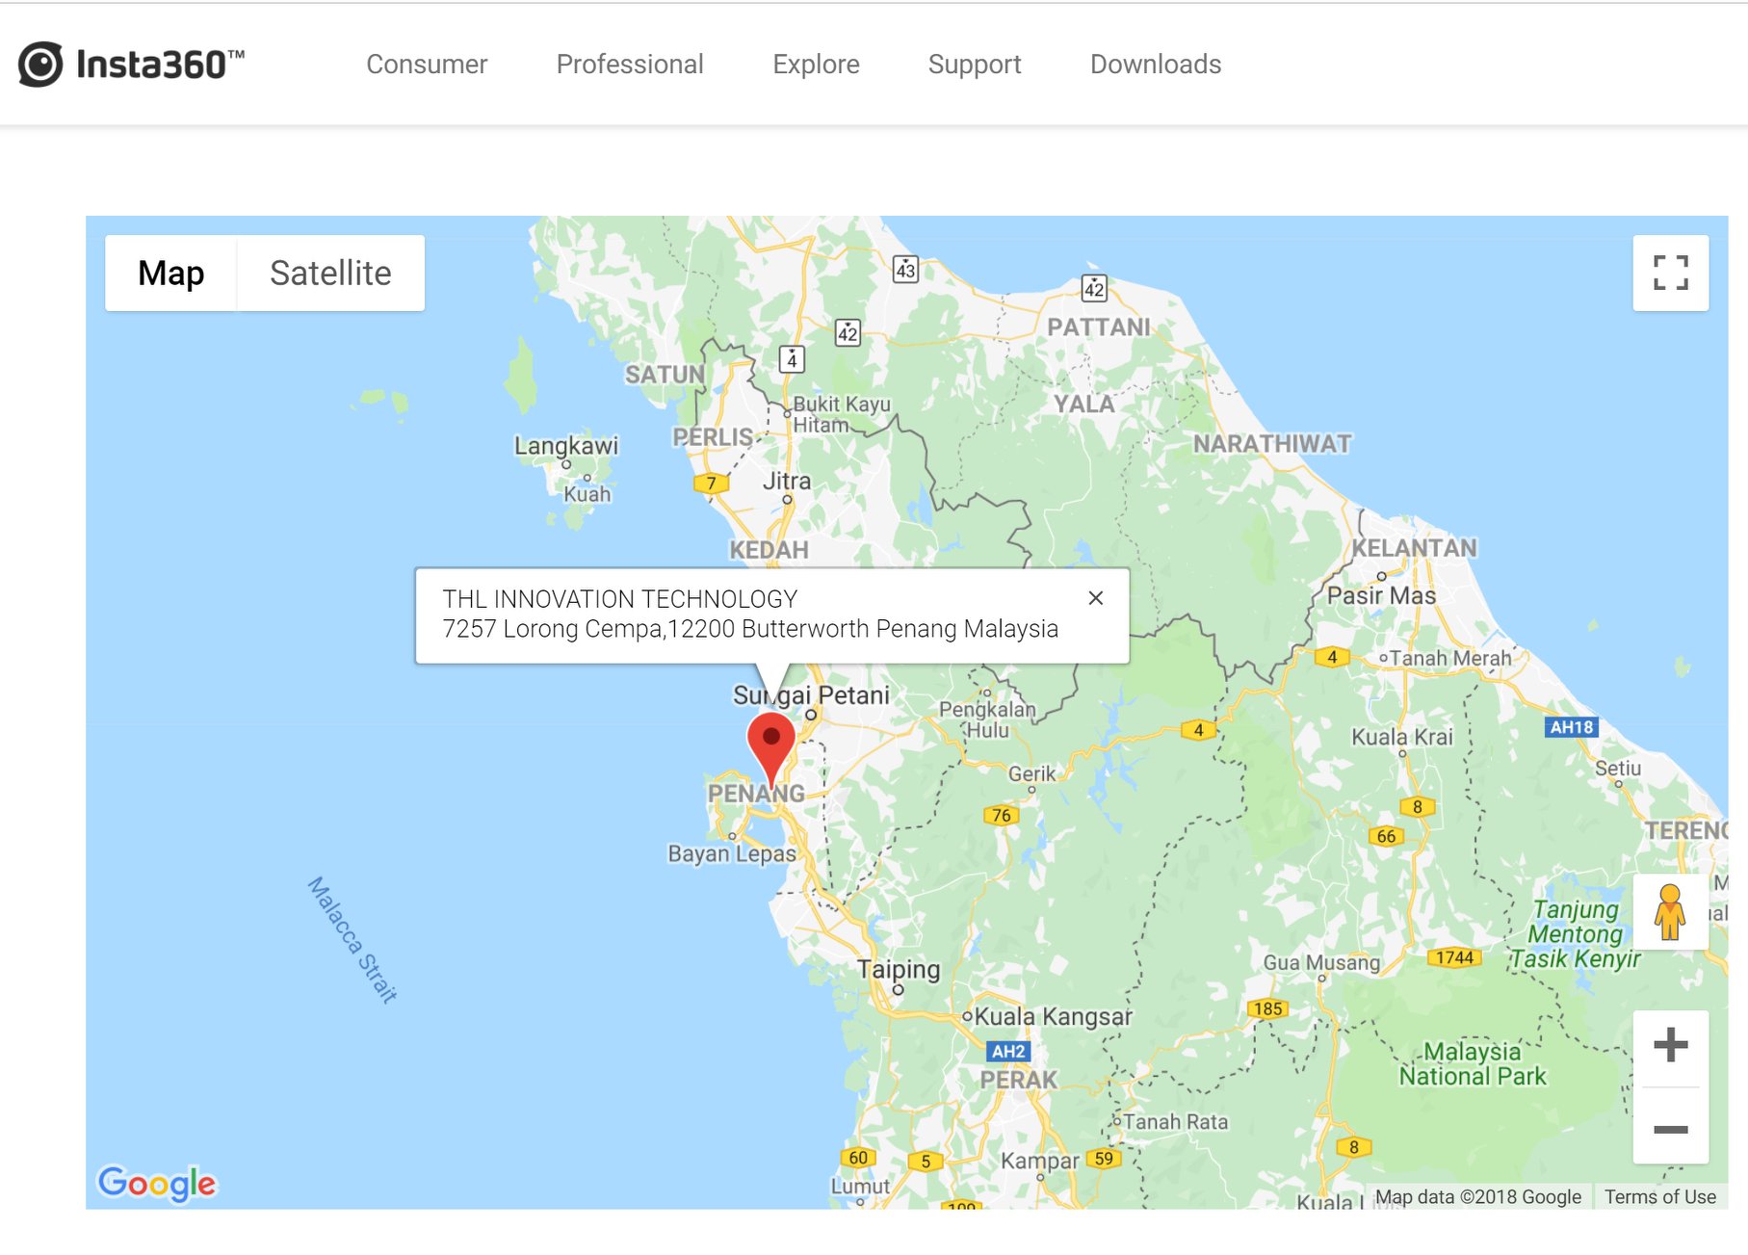Click the Kuala Kangsar city label
This screenshot has height=1255, width=1748.
[1053, 1016]
